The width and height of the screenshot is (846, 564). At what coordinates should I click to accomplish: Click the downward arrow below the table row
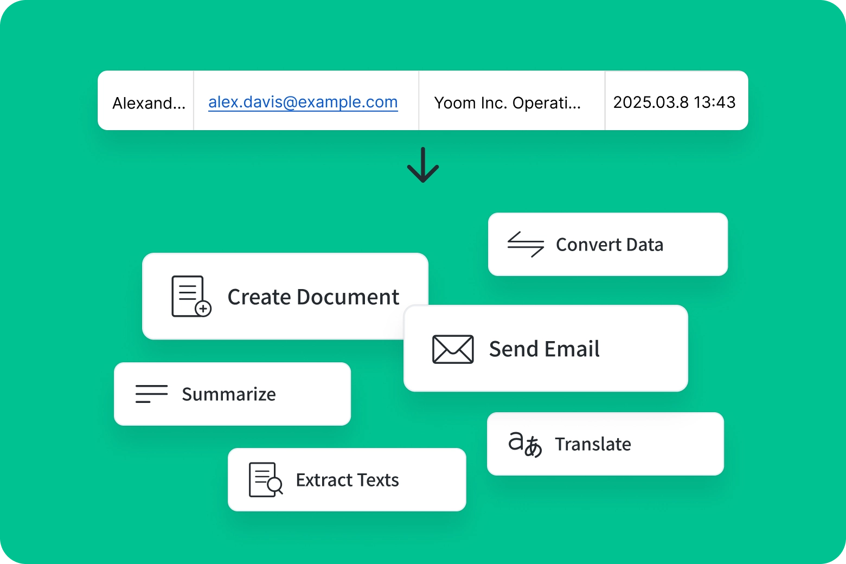tap(423, 165)
